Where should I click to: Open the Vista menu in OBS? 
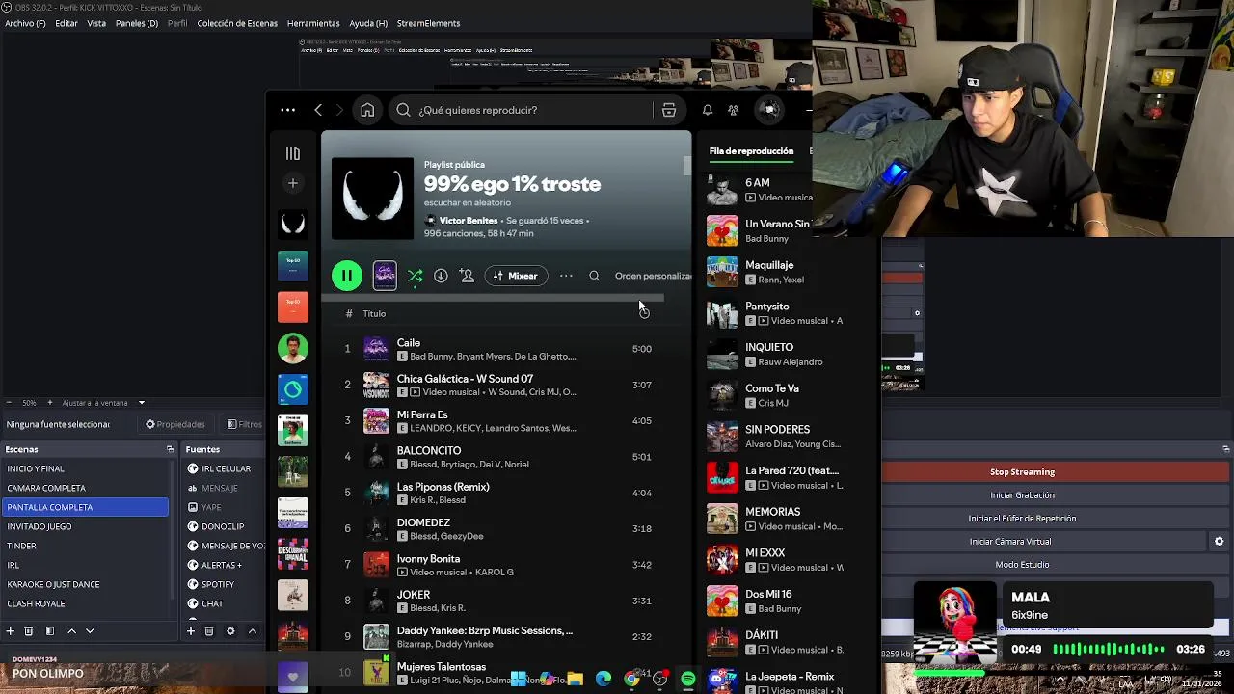(96, 23)
